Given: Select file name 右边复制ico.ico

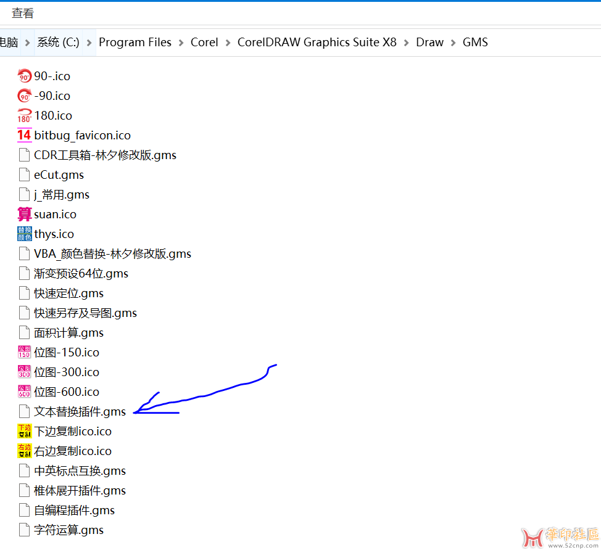Looking at the screenshot, I should tap(72, 451).
